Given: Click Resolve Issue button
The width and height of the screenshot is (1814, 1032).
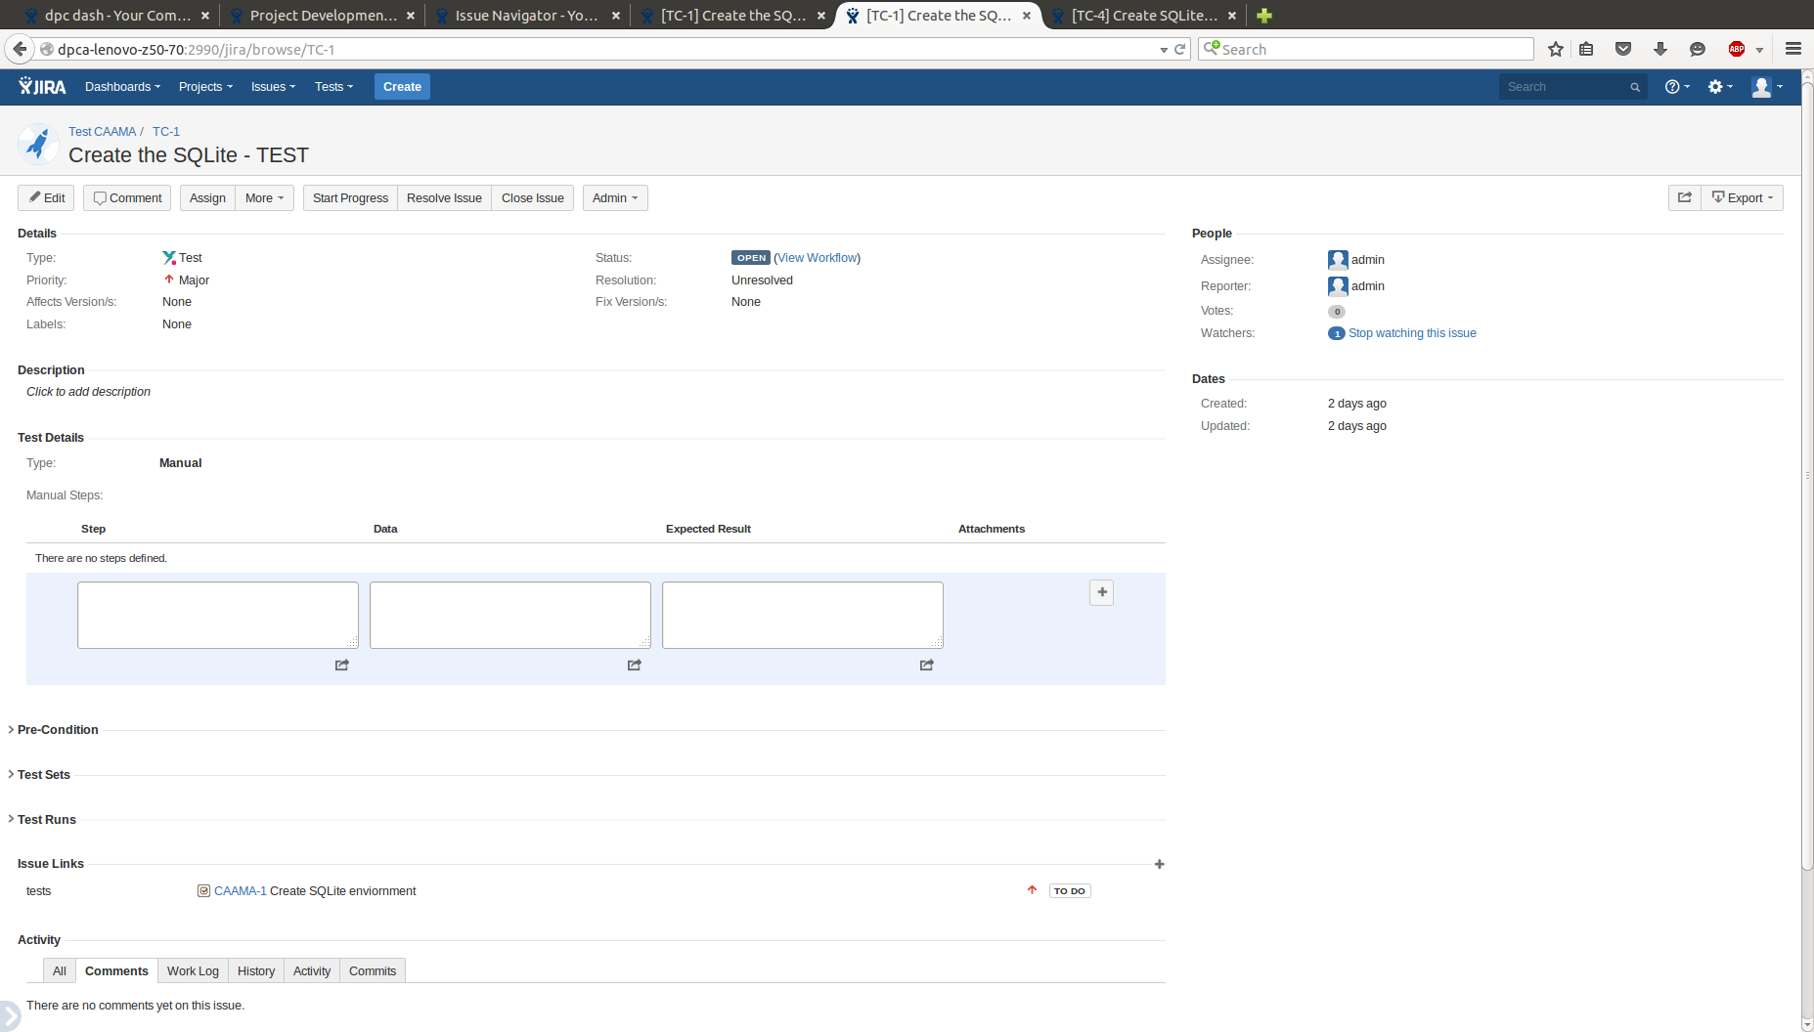Looking at the screenshot, I should (x=444, y=197).
